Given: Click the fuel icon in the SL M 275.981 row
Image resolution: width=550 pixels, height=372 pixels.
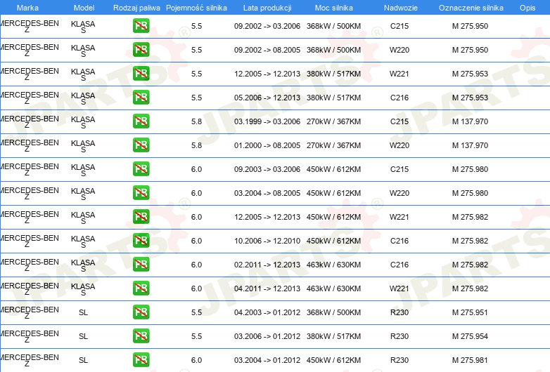Looking at the screenshot, I should point(141,360).
